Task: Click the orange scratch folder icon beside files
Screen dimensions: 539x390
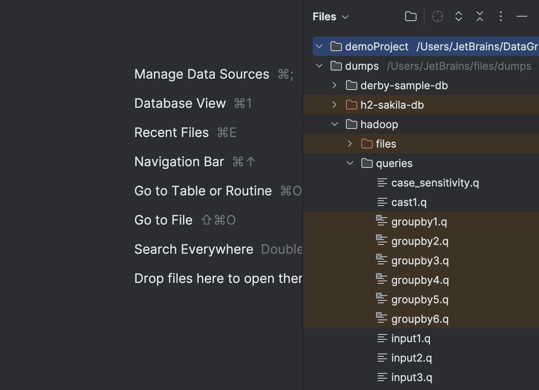Action: coord(367,144)
